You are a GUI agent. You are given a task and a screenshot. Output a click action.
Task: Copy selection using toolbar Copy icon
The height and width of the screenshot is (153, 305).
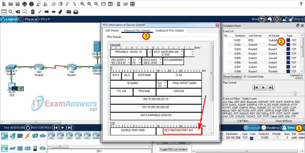tap(54, 4)
